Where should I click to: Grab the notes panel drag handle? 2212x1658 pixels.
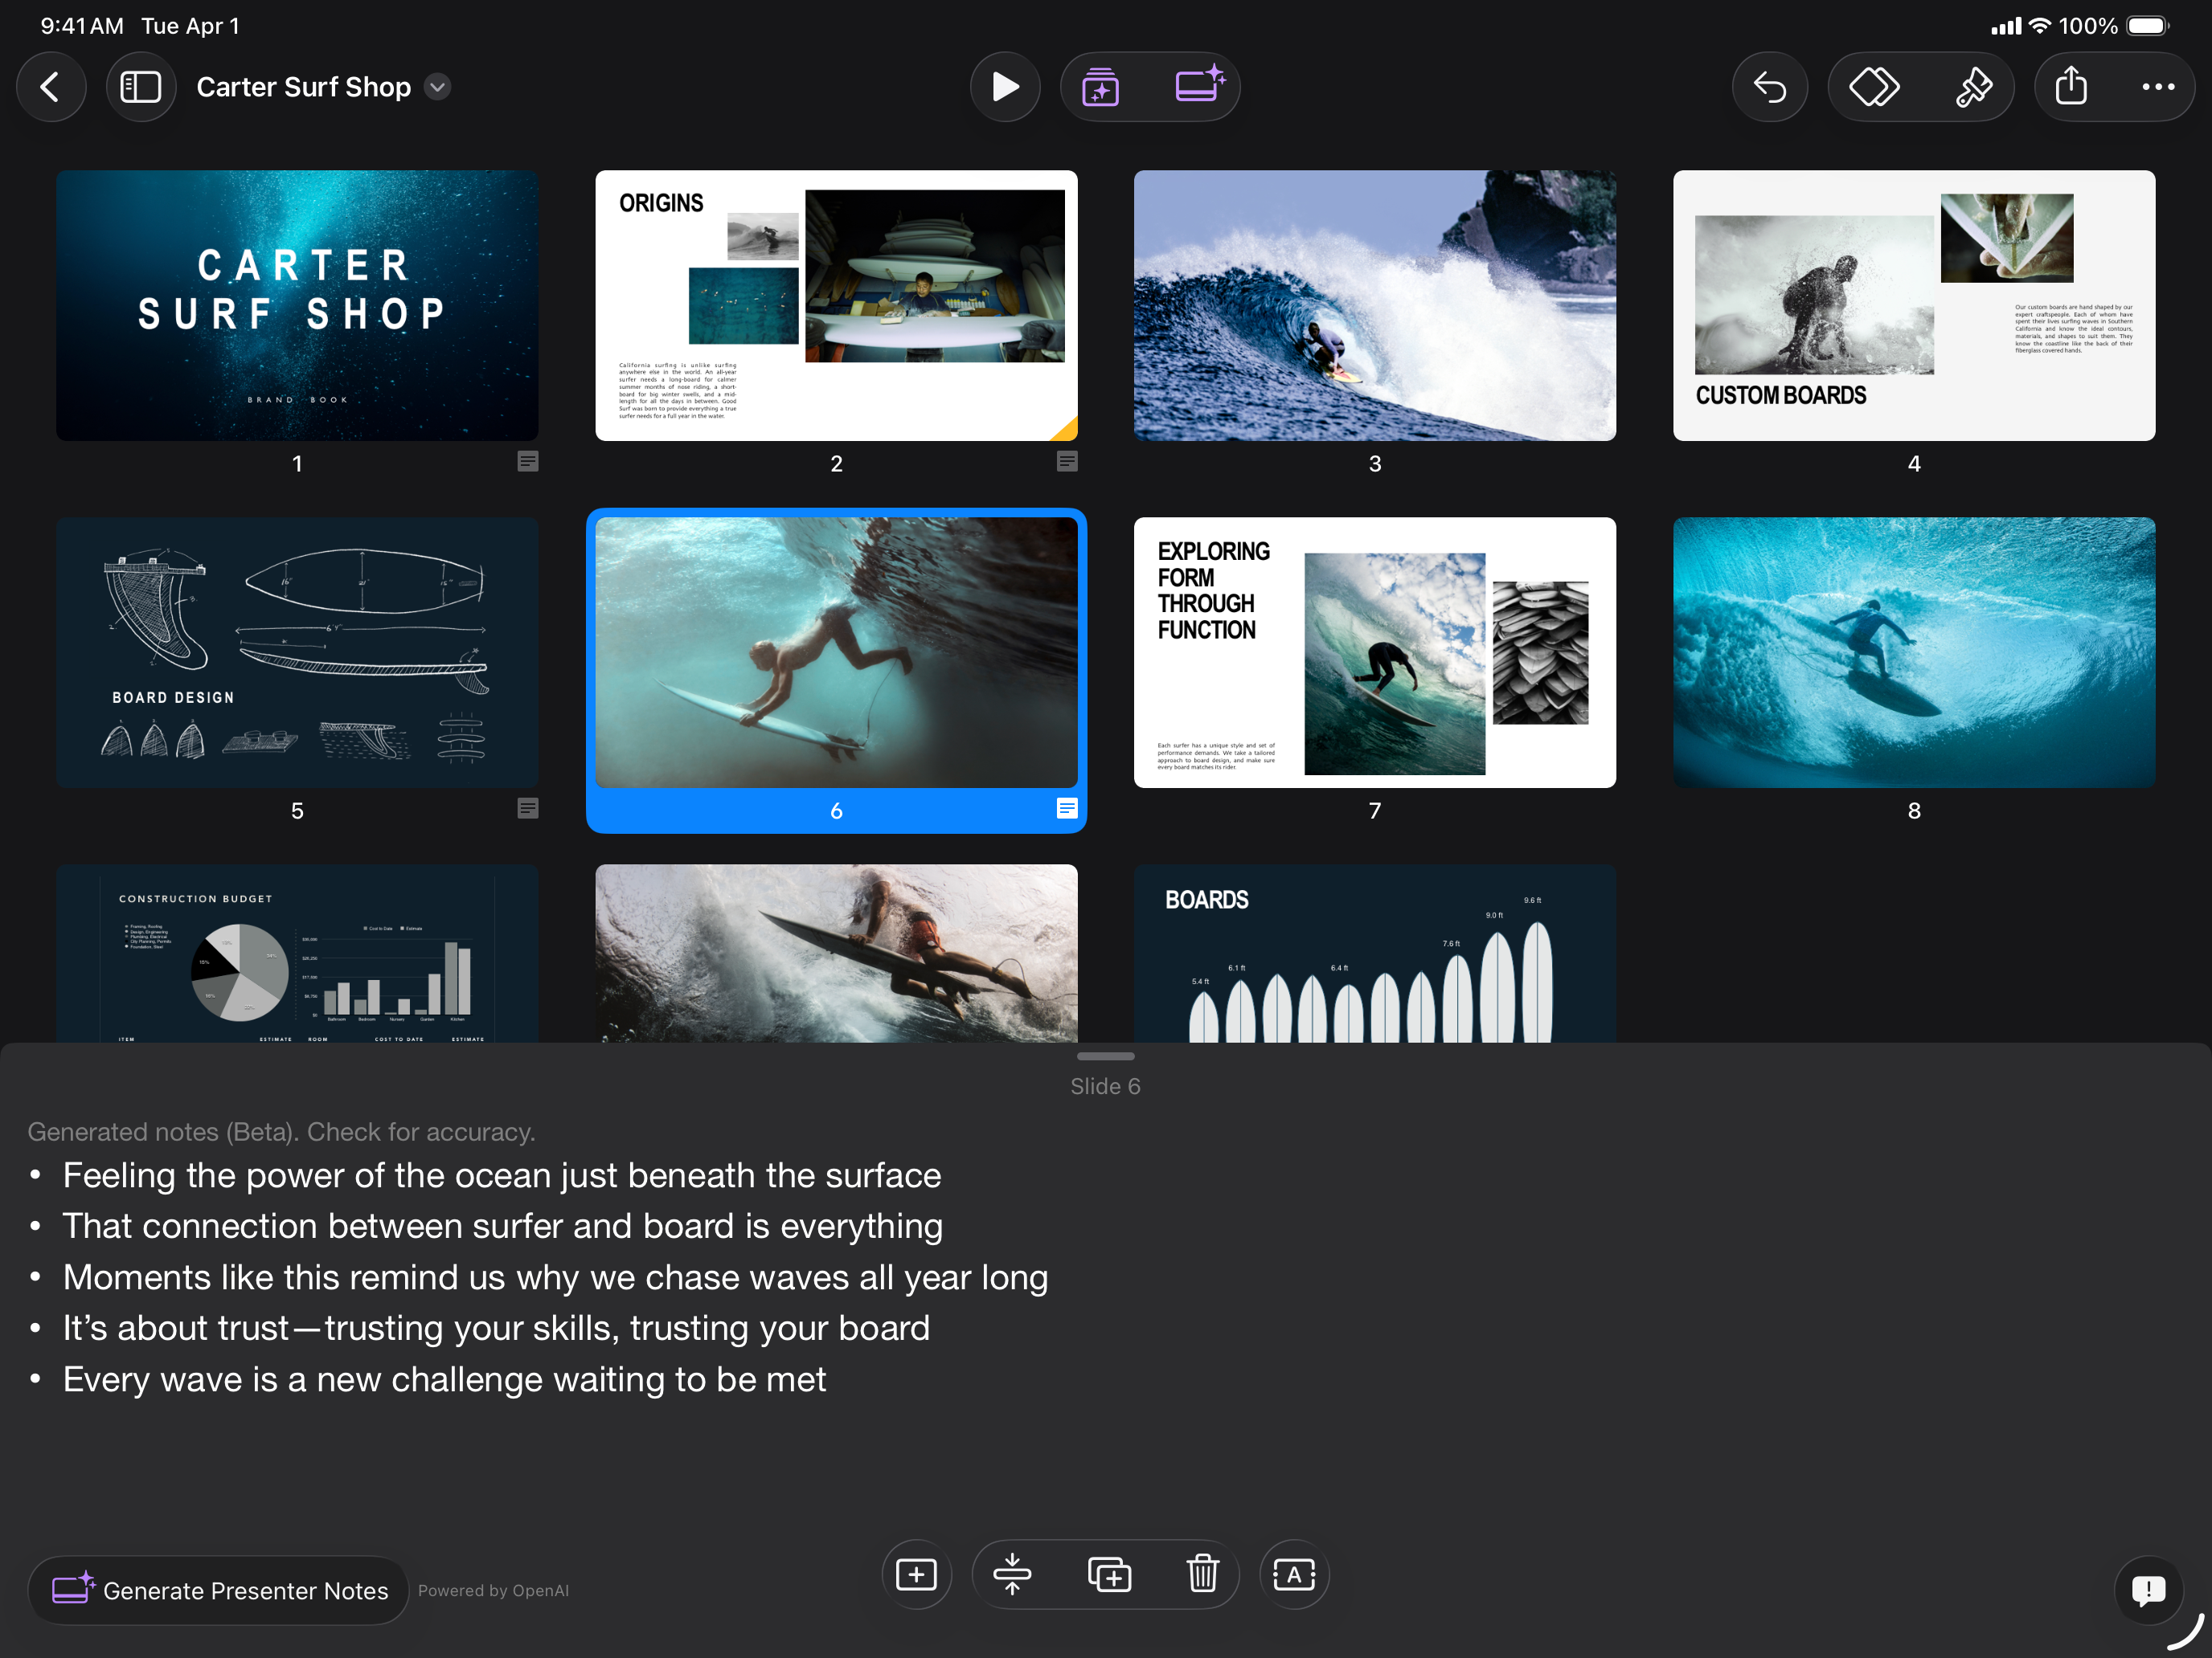click(x=1105, y=1056)
